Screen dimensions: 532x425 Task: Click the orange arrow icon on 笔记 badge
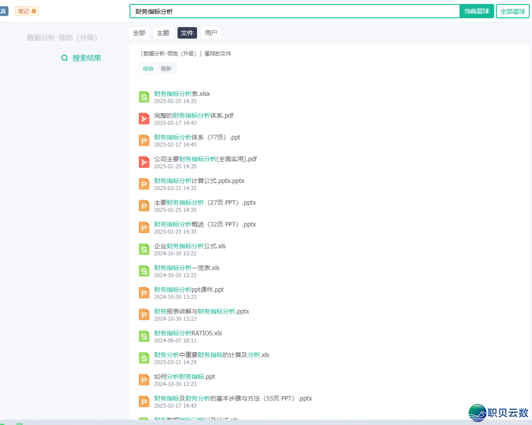(34, 11)
